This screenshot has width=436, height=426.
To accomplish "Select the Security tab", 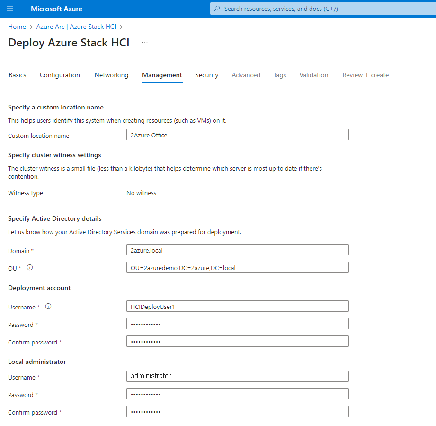I will 206,75.
